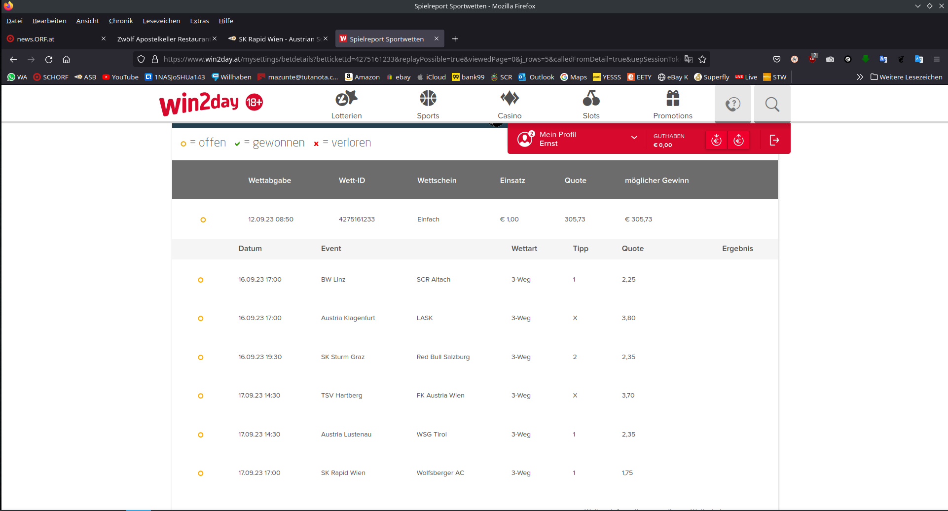
Task: Open the Firefox hamburger application menu
Action: 937,59
